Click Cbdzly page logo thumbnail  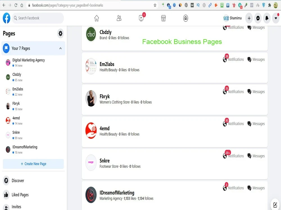(91, 34)
